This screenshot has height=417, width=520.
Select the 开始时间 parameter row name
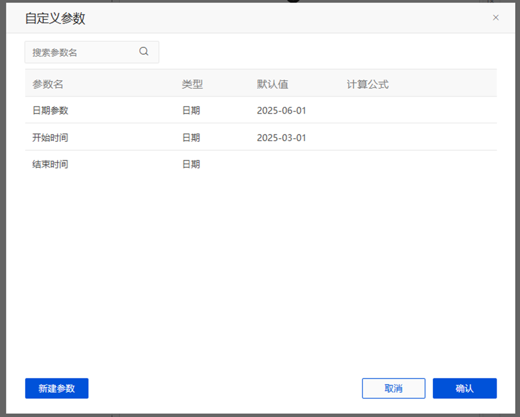click(50, 138)
